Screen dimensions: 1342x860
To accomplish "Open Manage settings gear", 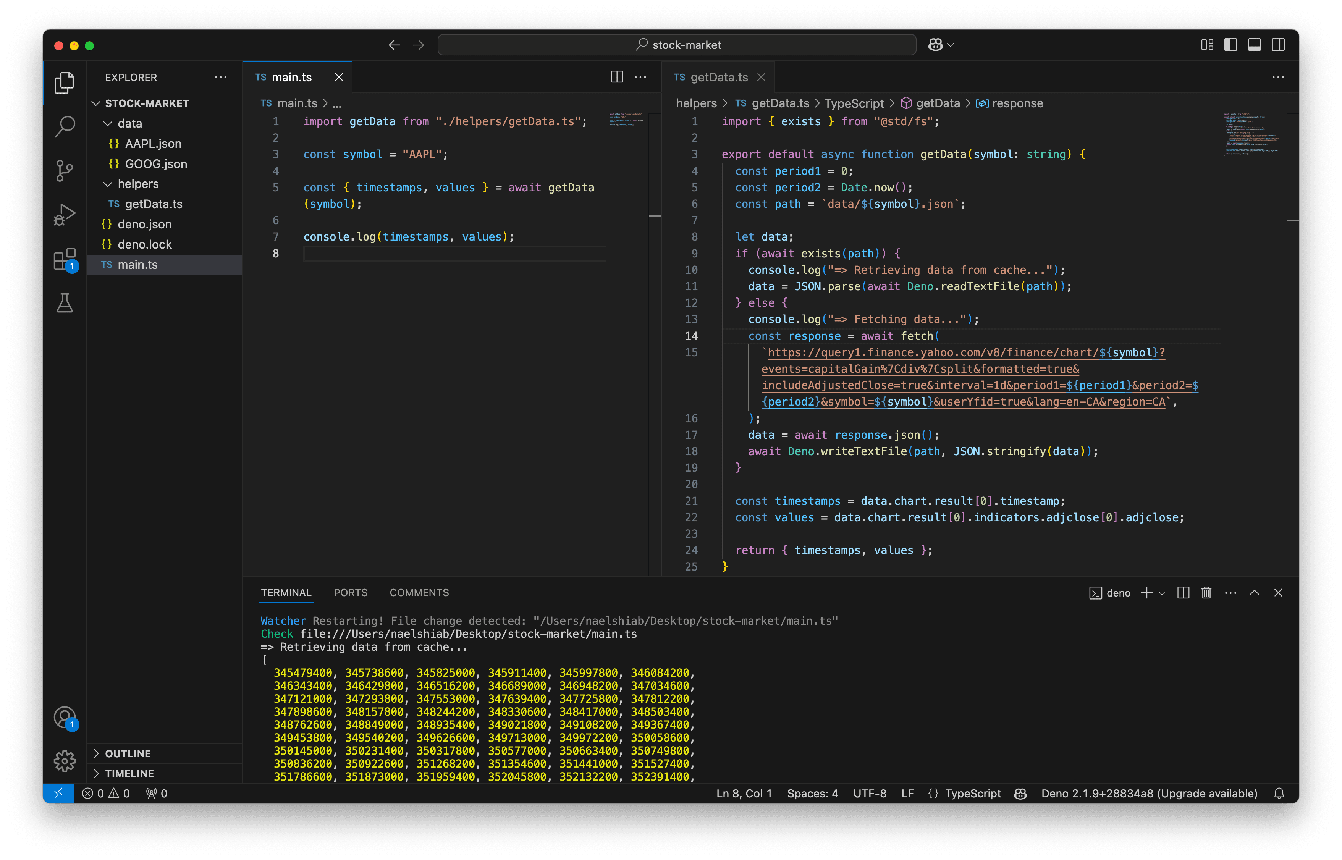I will (64, 761).
